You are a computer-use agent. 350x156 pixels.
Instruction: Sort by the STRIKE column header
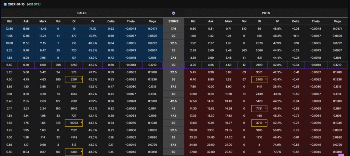click(x=173, y=22)
